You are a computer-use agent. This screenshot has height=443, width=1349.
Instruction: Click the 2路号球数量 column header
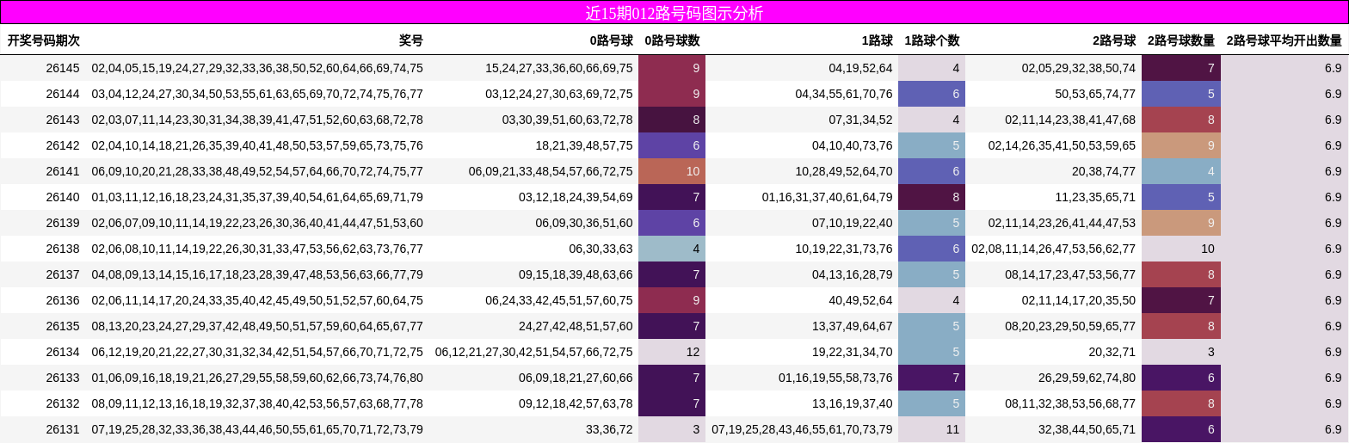(x=1181, y=40)
